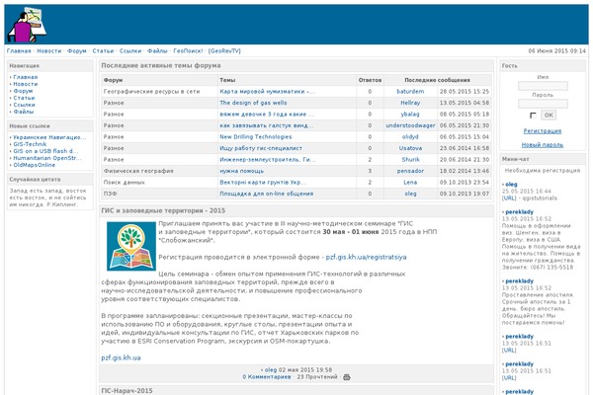This screenshot has height=395, width=593.
Task: Select Файлы in sidebar navigation
Action: pyautogui.click(x=24, y=112)
